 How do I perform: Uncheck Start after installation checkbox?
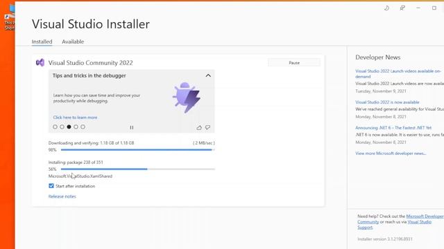point(51,186)
